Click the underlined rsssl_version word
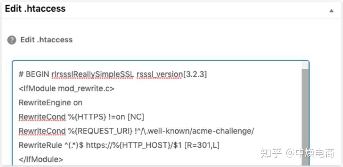 [160, 74]
